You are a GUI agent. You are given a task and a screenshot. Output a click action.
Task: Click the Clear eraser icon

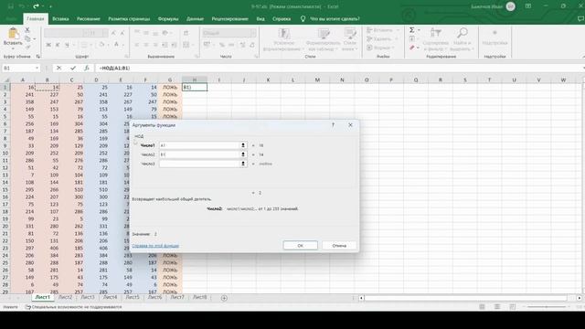pos(412,48)
